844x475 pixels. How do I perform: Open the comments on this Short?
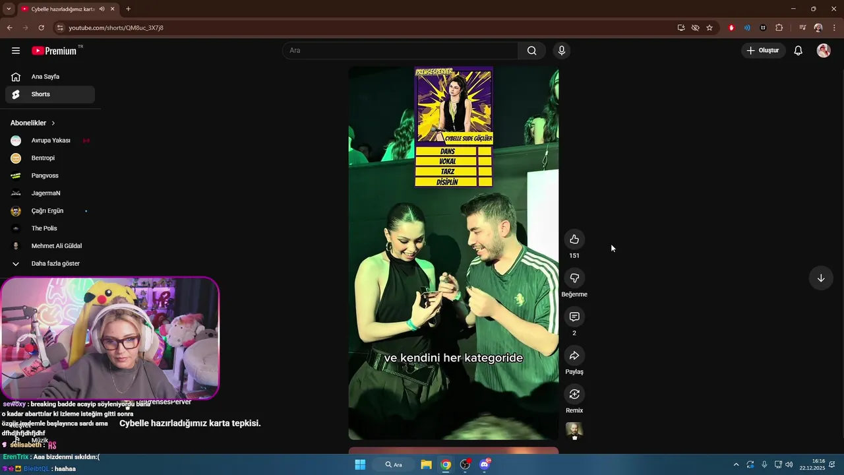click(574, 317)
